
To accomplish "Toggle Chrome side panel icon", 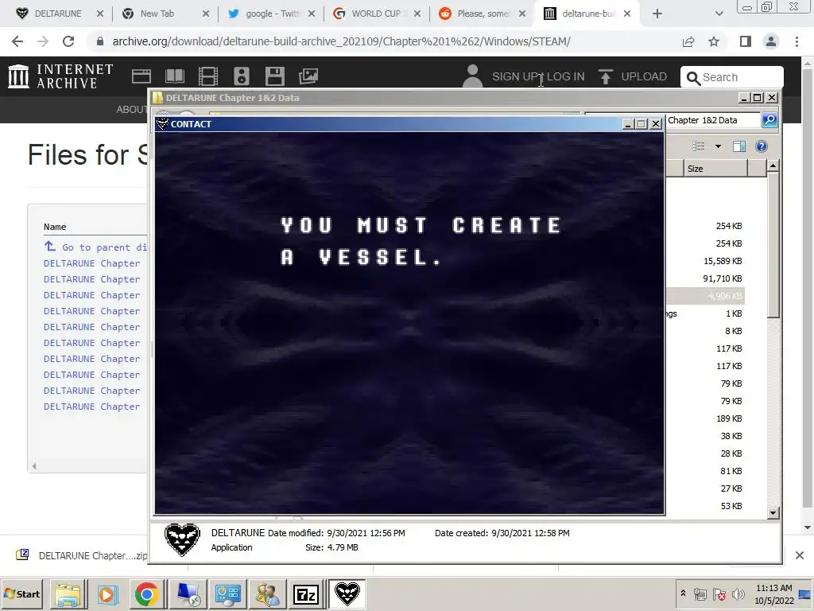I will [746, 41].
